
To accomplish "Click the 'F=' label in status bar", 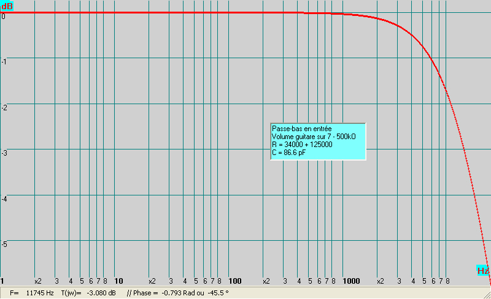I will point(15,293).
